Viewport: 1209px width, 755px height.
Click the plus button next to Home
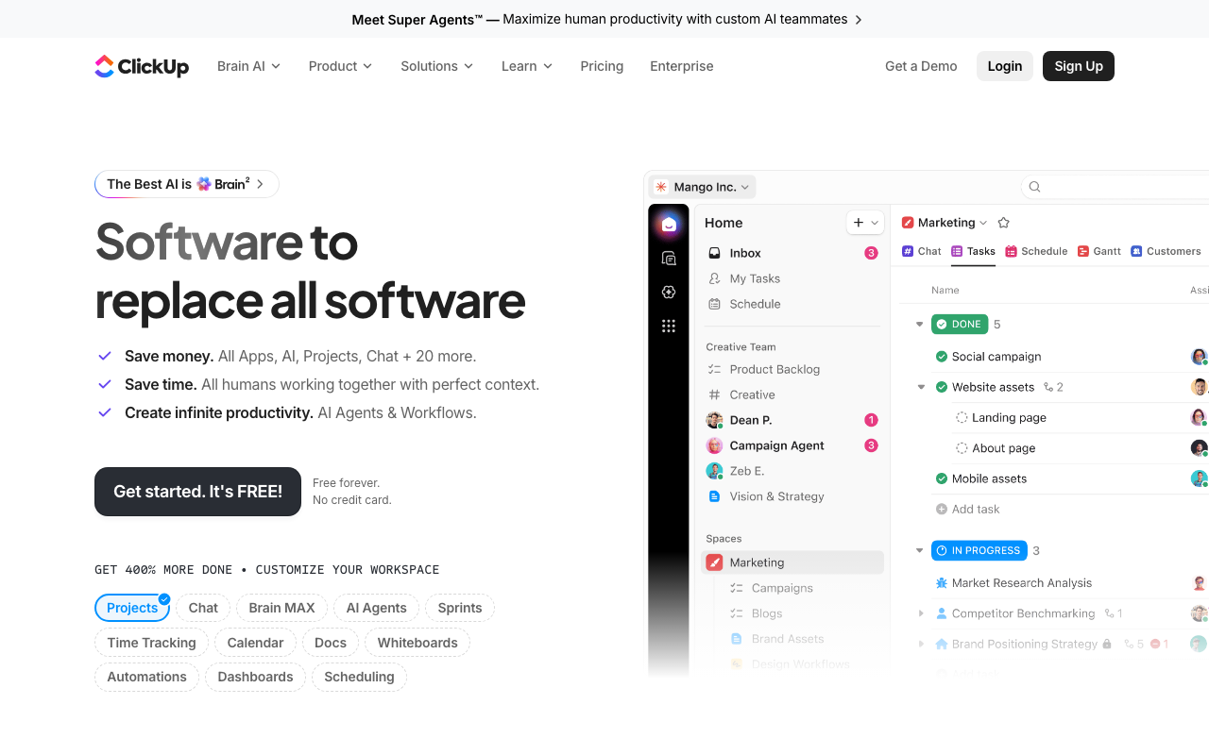(x=859, y=223)
